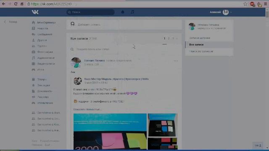Click the wall post search field

click(x=124, y=49)
